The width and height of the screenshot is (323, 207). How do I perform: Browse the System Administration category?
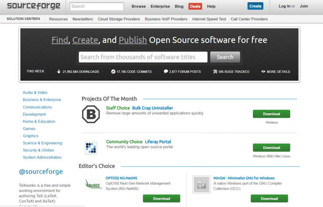click(x=42, y=157)
